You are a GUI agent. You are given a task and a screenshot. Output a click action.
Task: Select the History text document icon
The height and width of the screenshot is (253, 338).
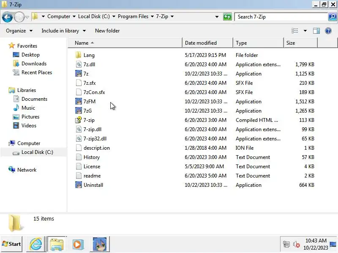[x=79, y=157]
